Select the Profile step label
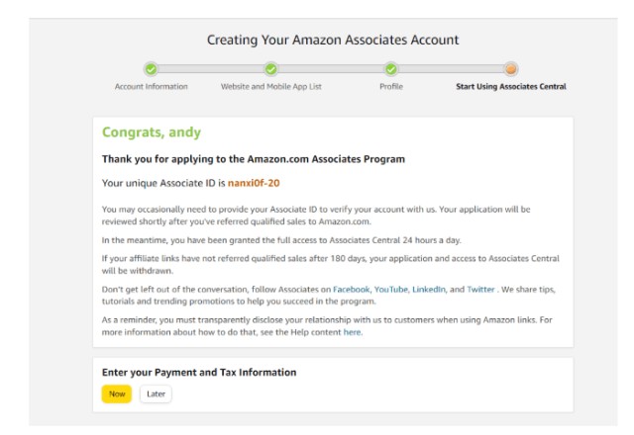This screenshot has width=634, height=435. [x=391, y=87]
